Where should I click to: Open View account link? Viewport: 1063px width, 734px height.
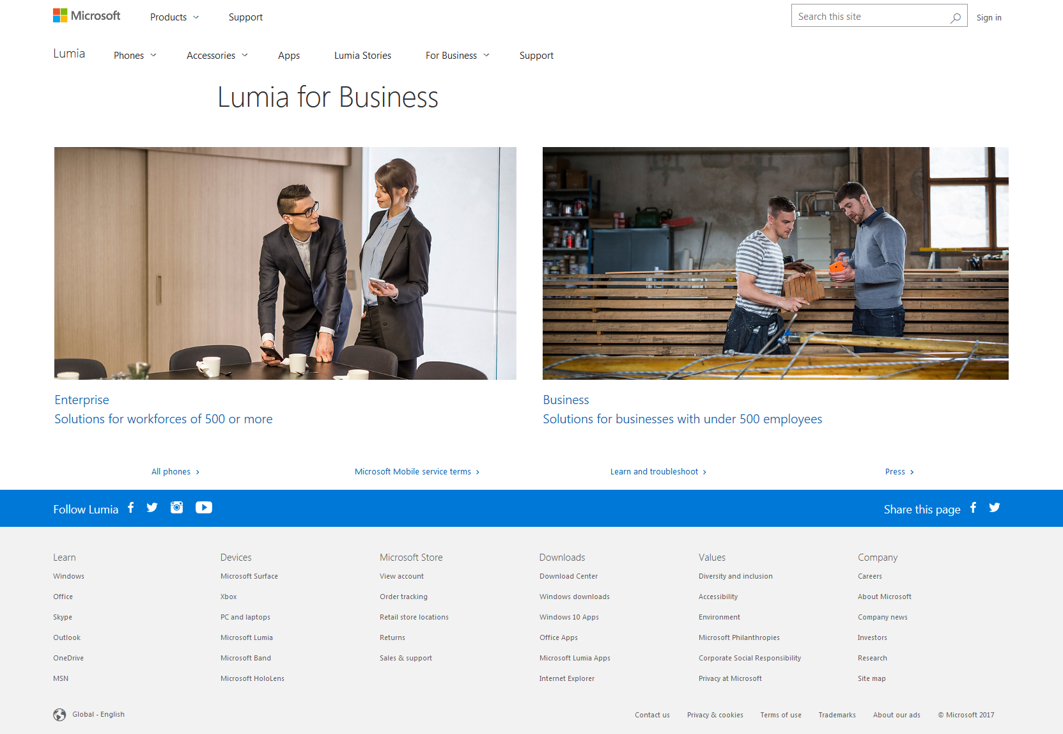[x=401, y=576]
